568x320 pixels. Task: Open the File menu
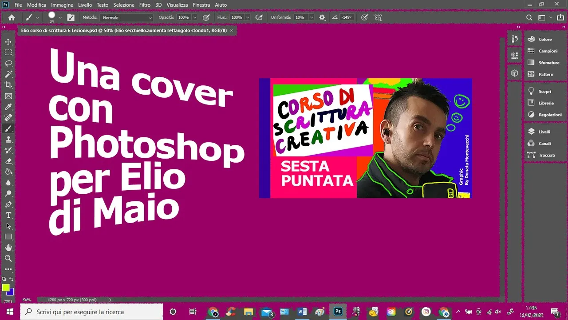pos(18,5)
